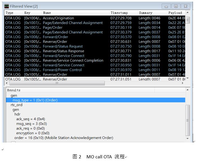This screenshot has width=198, height=162.
Task: Minimize the Filtered View window
Action: coord(166,6)
